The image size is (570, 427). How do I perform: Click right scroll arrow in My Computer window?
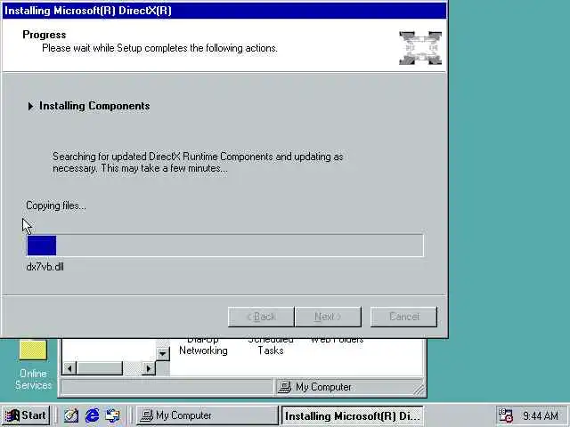[x=149, y=368]
